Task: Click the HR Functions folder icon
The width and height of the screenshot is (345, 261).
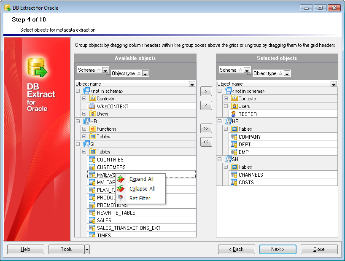Action: point(93,129)
